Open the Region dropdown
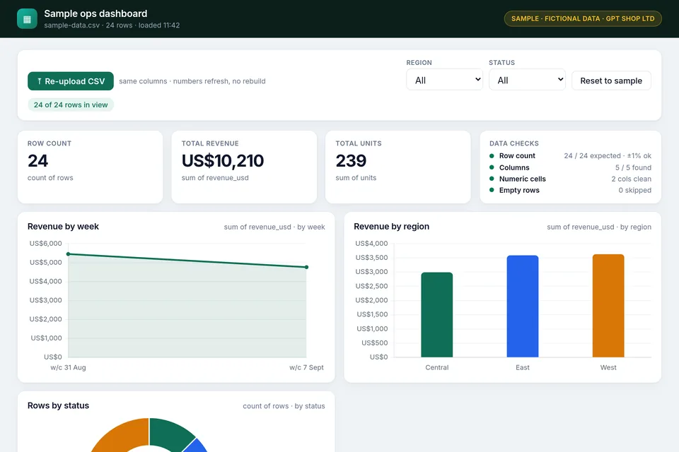The height and width of the screenshot is (452, 679). 444,80
